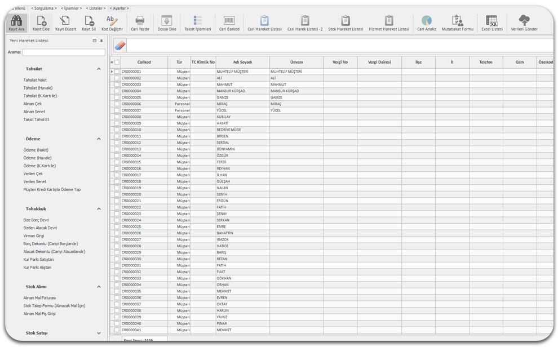This screenshot has height=347, width=558.
Task: Open Cari Analiz pie chart icon
Action: 427,21
